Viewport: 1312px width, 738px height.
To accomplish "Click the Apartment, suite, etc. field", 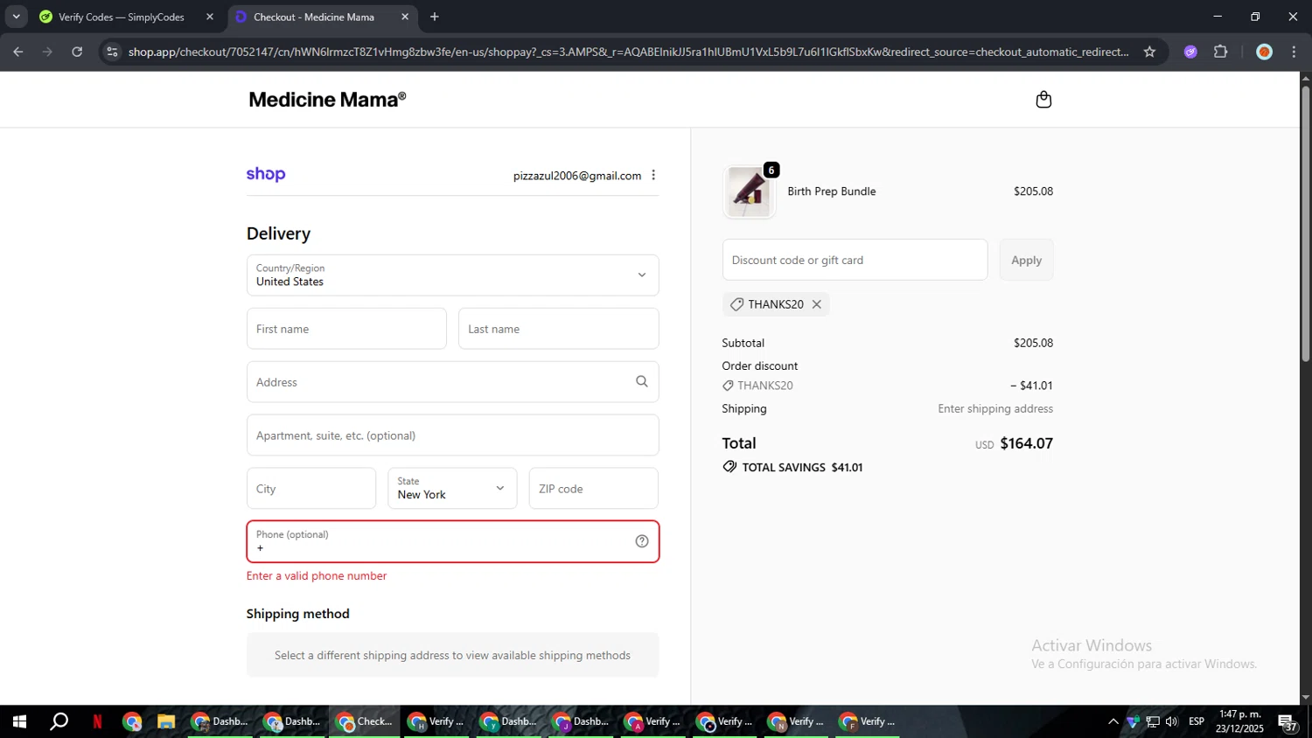I will click(452, 435).
